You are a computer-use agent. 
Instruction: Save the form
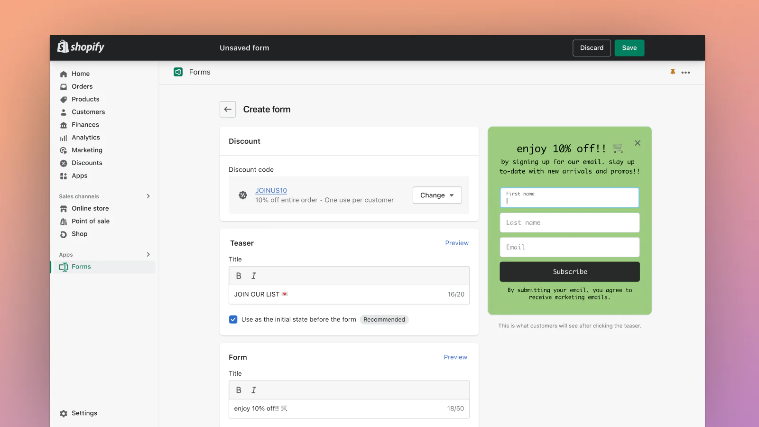[x=629, y=48]
